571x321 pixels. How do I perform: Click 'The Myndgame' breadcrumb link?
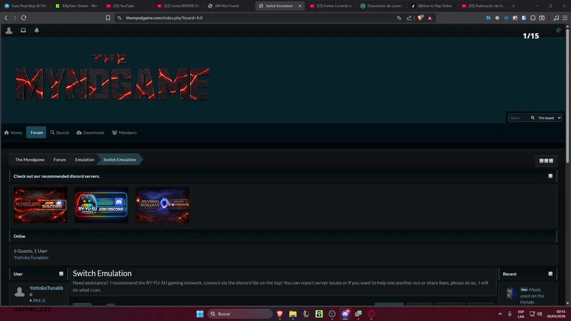tap(30, 160)
